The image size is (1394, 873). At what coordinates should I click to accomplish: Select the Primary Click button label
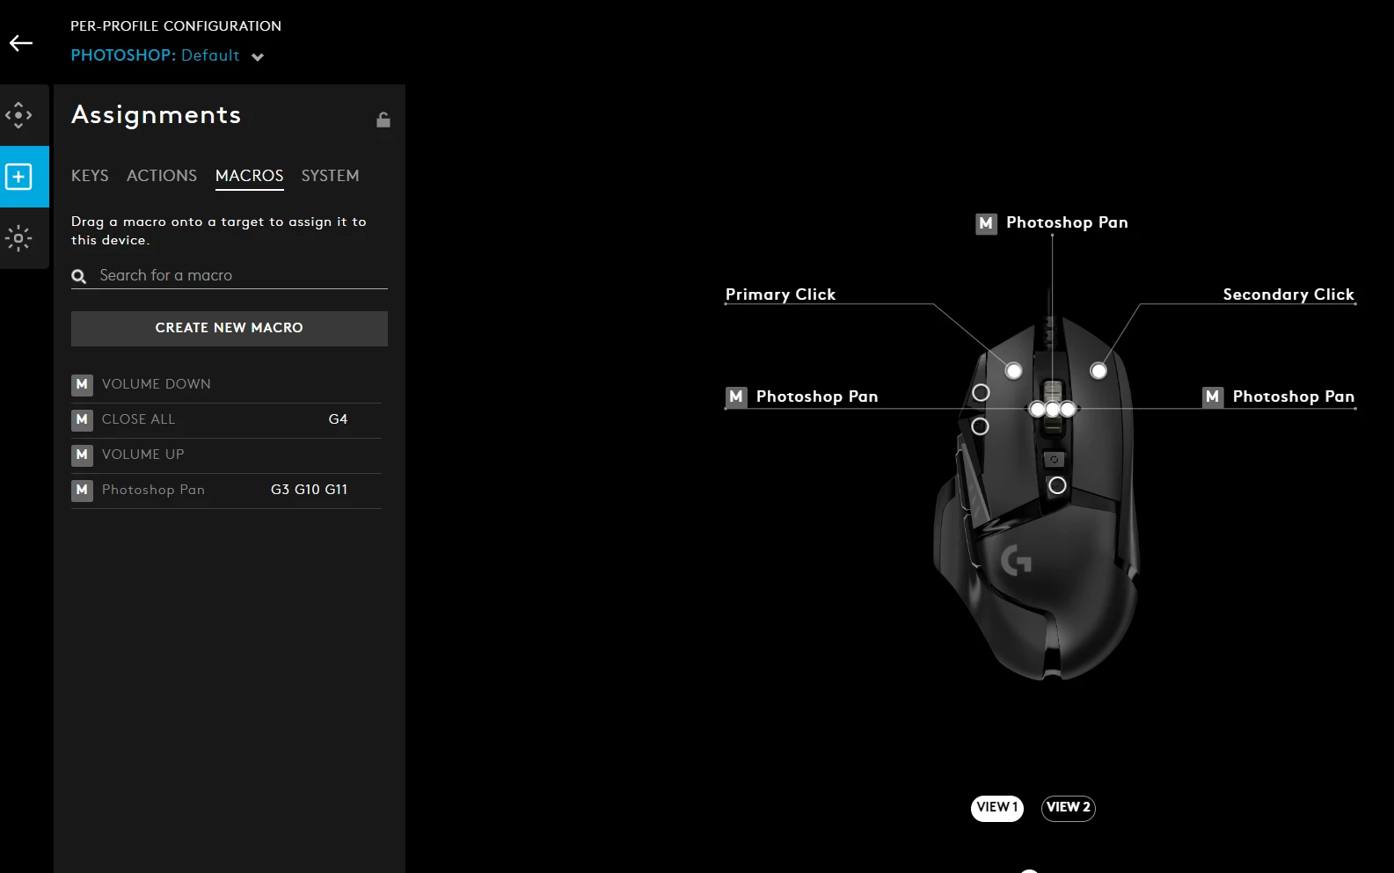click(x=780, y=295)
